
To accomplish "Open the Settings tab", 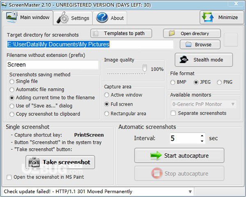I will point(73,18).
